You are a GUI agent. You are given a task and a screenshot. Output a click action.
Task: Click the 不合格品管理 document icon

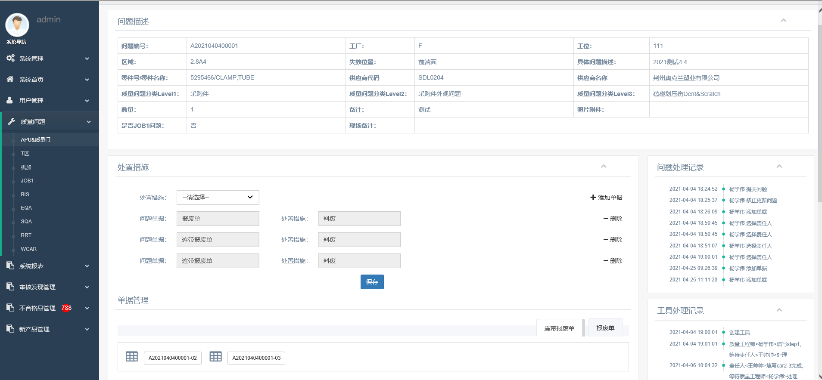(10, 308)
